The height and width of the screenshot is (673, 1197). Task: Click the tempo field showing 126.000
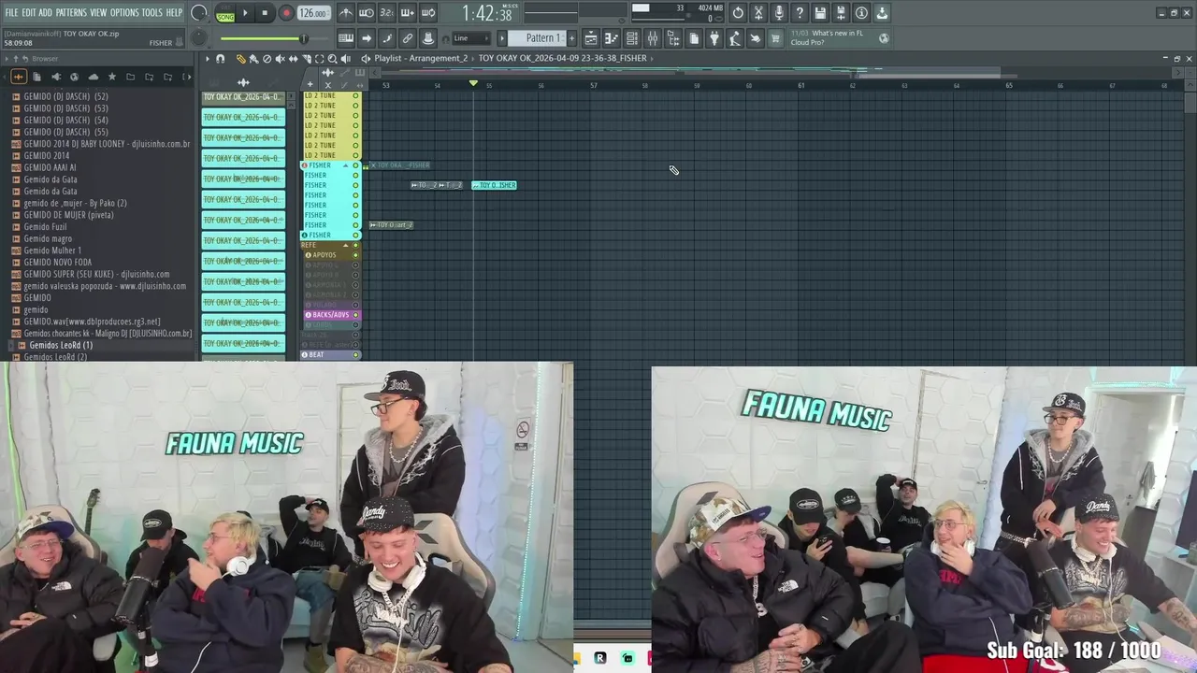(313, 13)
